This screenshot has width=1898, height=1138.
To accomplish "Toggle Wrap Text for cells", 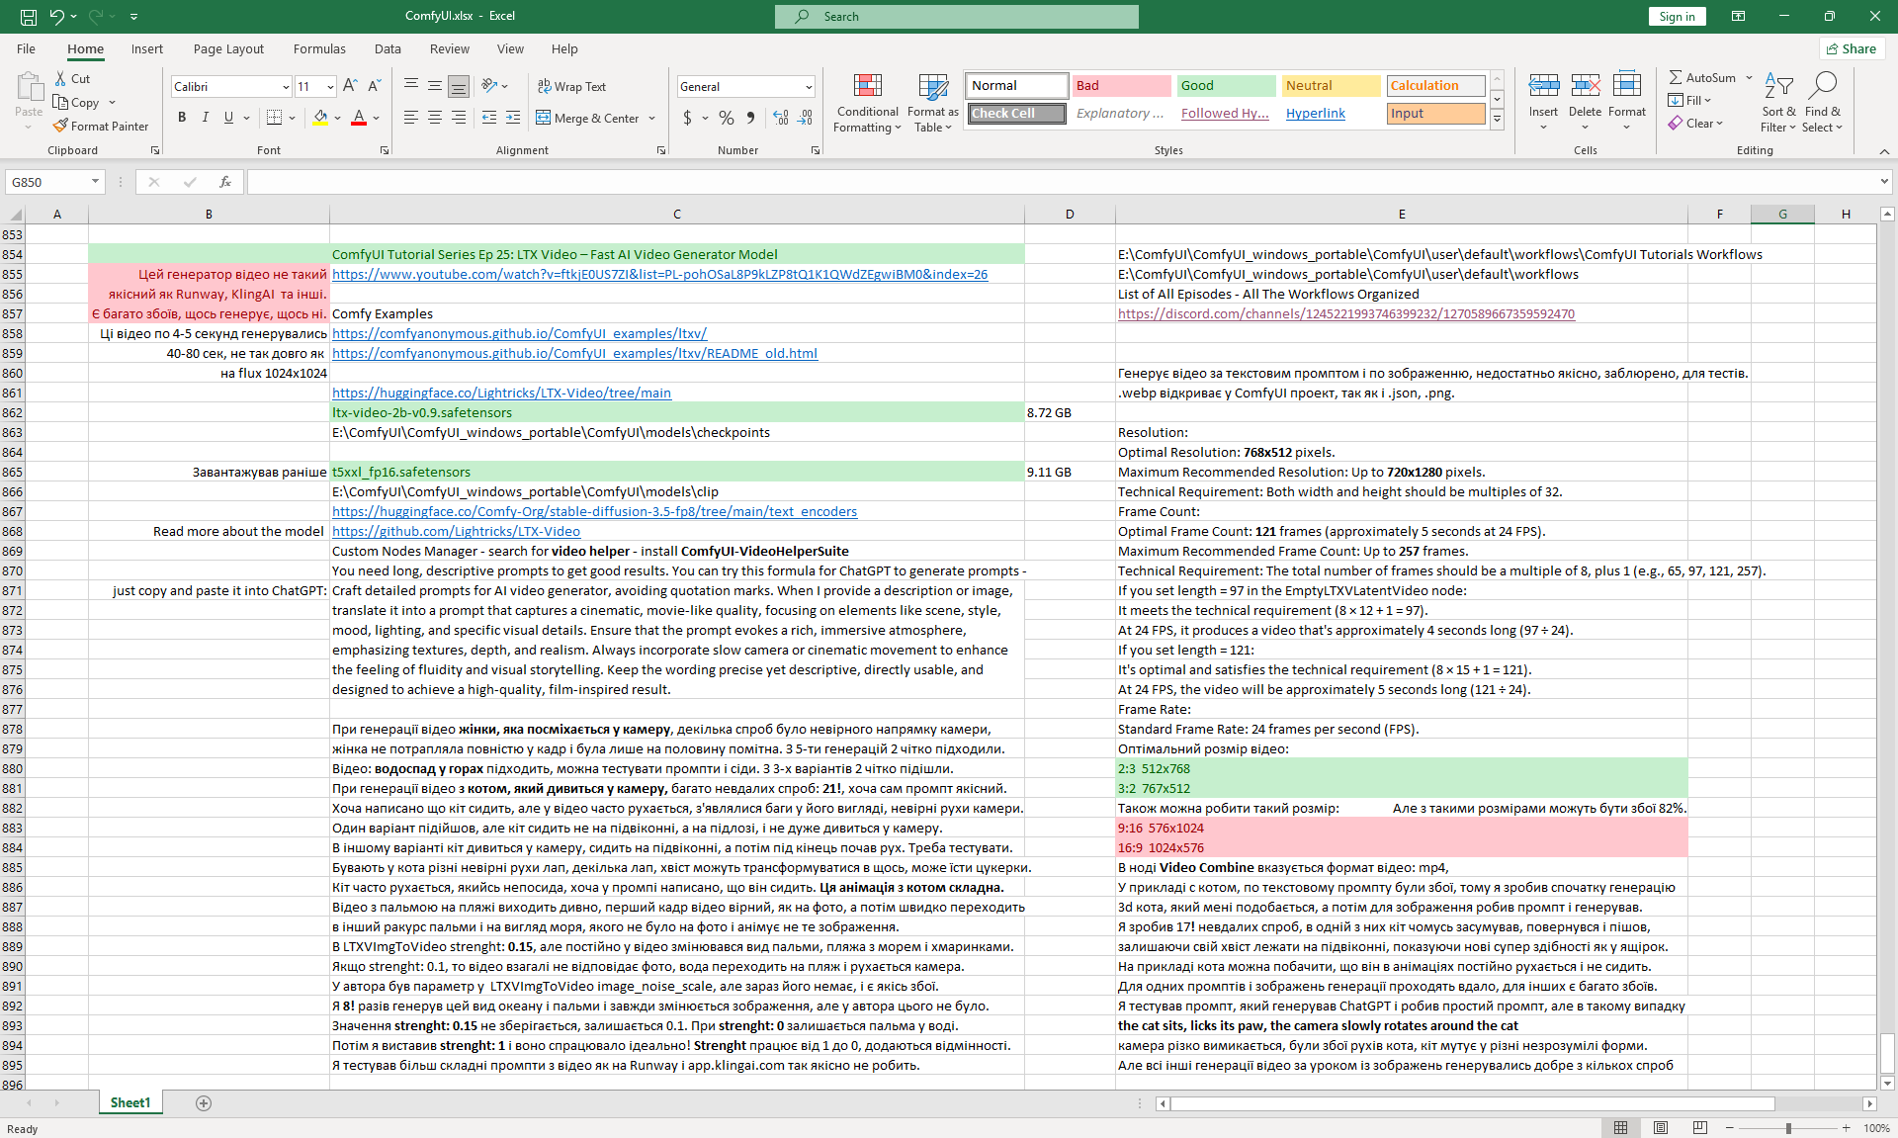I will 571,86.
